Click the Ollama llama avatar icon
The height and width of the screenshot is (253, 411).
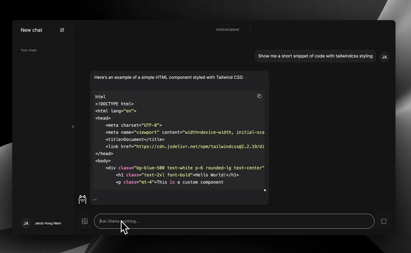pyautogui.click(x=83, y=199)
